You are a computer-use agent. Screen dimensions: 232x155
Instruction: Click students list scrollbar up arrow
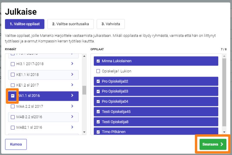point(224,56)
